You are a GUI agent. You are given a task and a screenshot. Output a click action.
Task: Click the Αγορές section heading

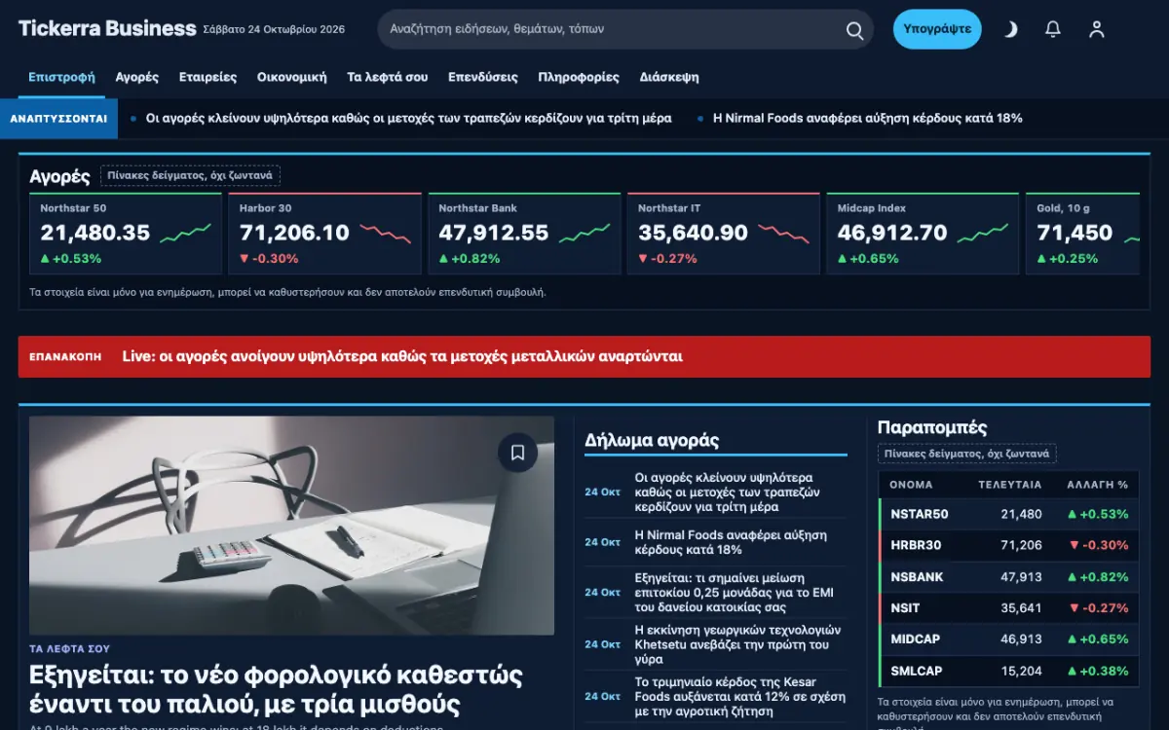tap(59, 176)
